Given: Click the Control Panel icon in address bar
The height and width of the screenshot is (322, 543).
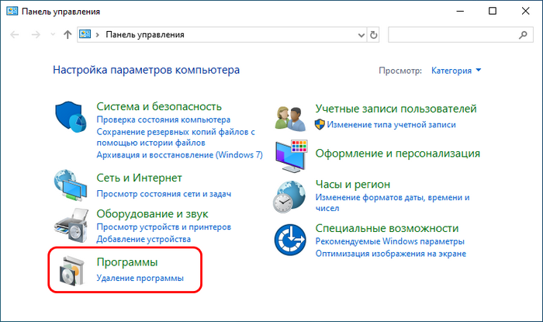Looking at the screenshot, I should point(85,34).
